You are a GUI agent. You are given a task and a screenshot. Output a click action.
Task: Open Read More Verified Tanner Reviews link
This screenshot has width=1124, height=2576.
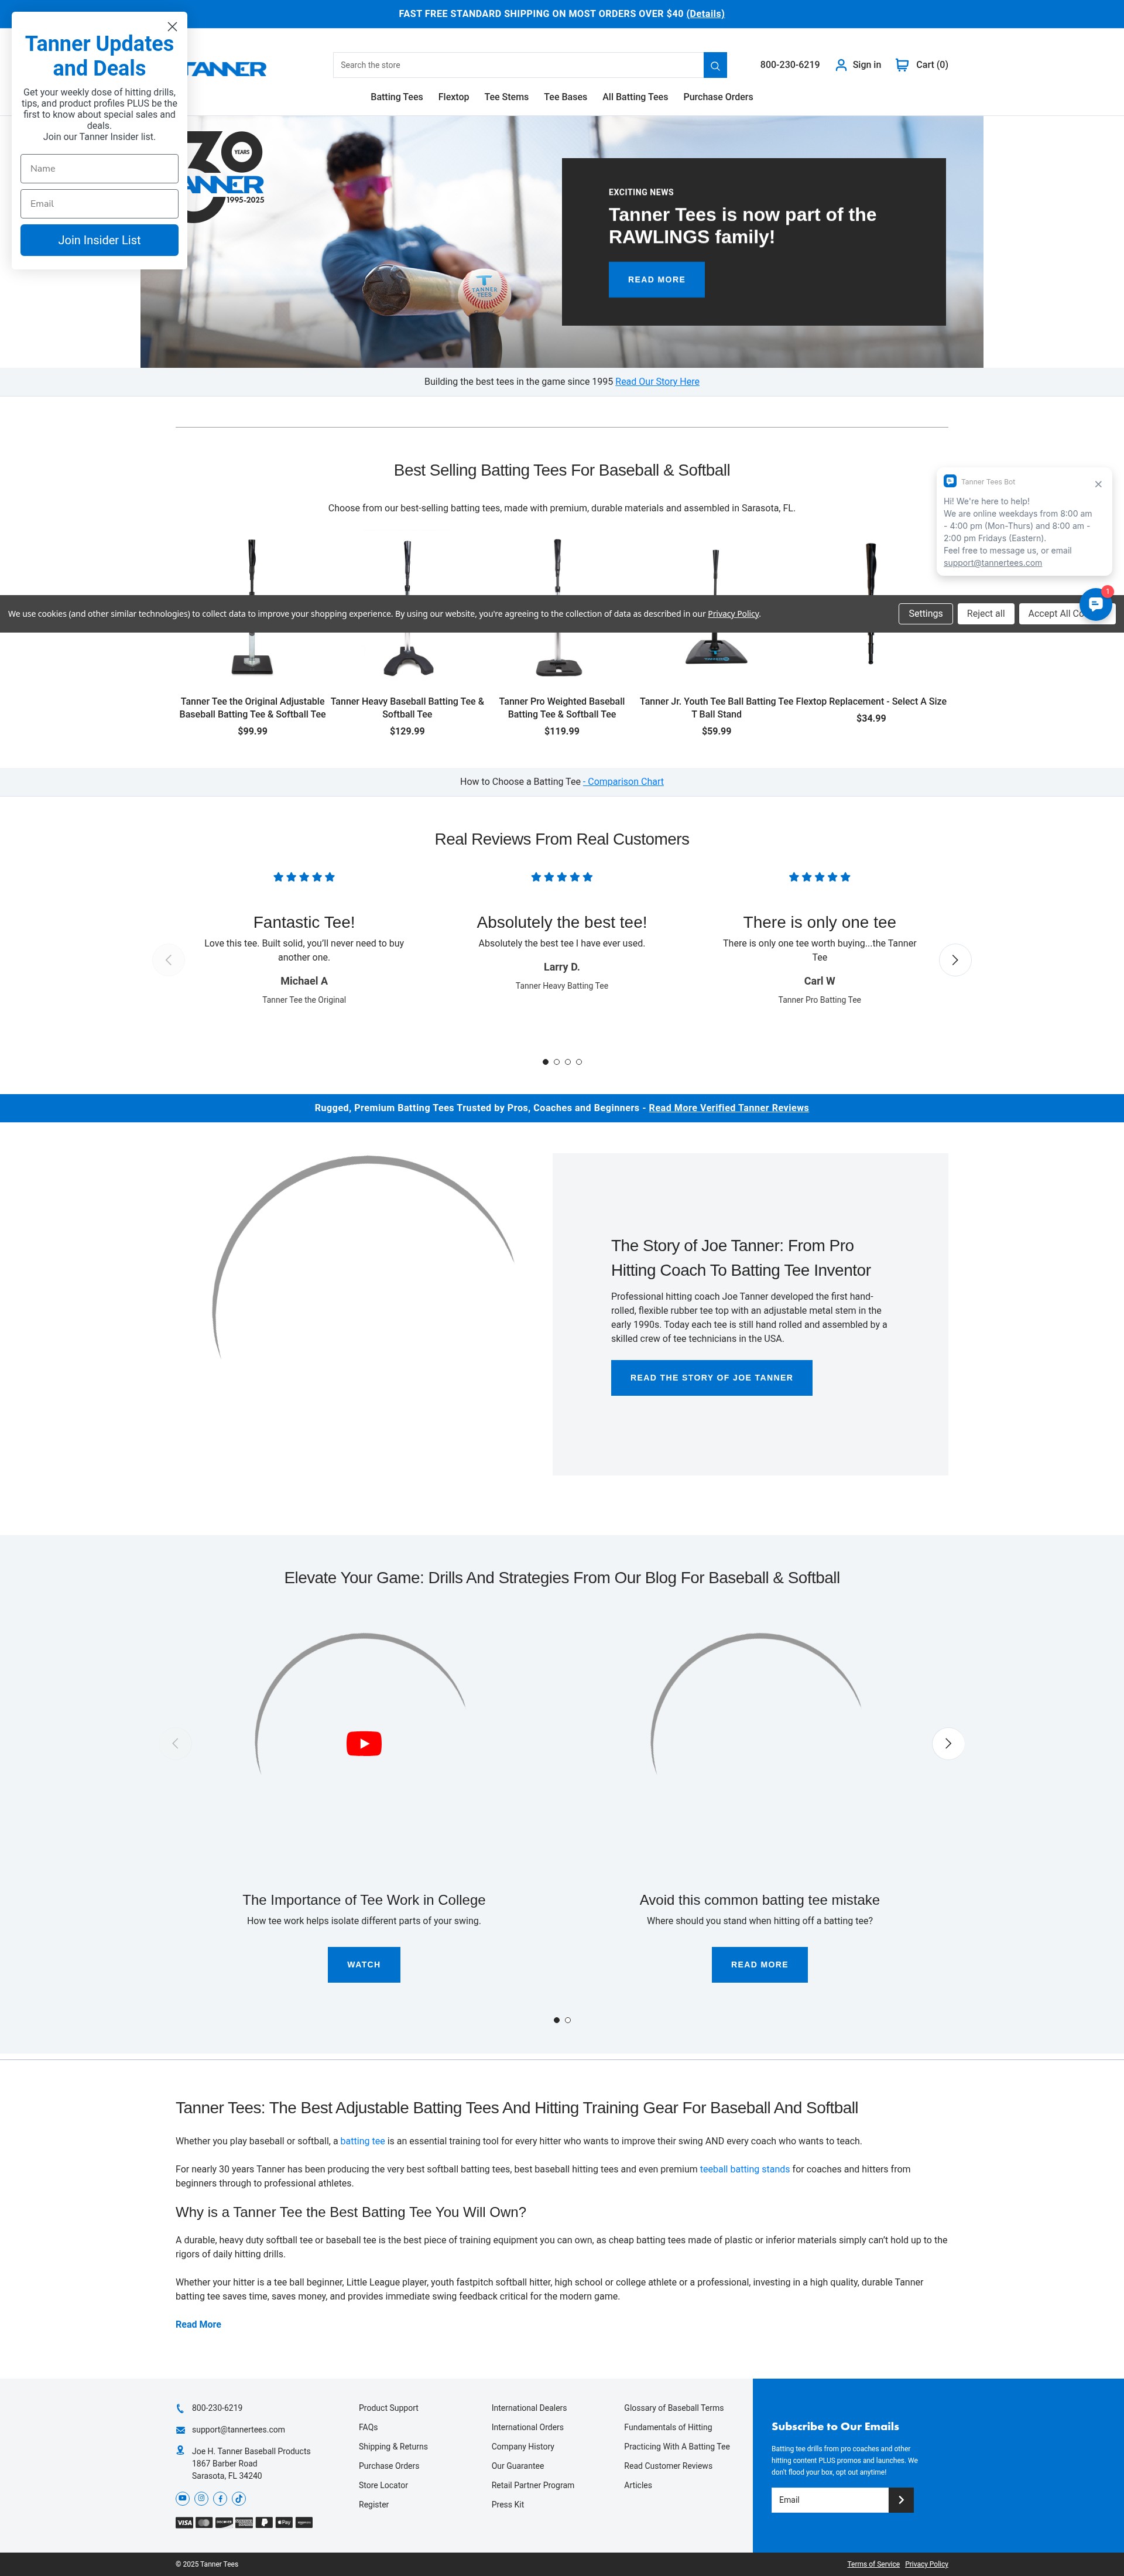(x=728, y=1108)
